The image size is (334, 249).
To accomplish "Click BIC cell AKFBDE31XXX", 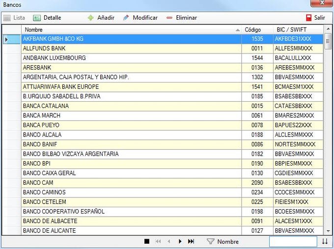I will (298, 39).
